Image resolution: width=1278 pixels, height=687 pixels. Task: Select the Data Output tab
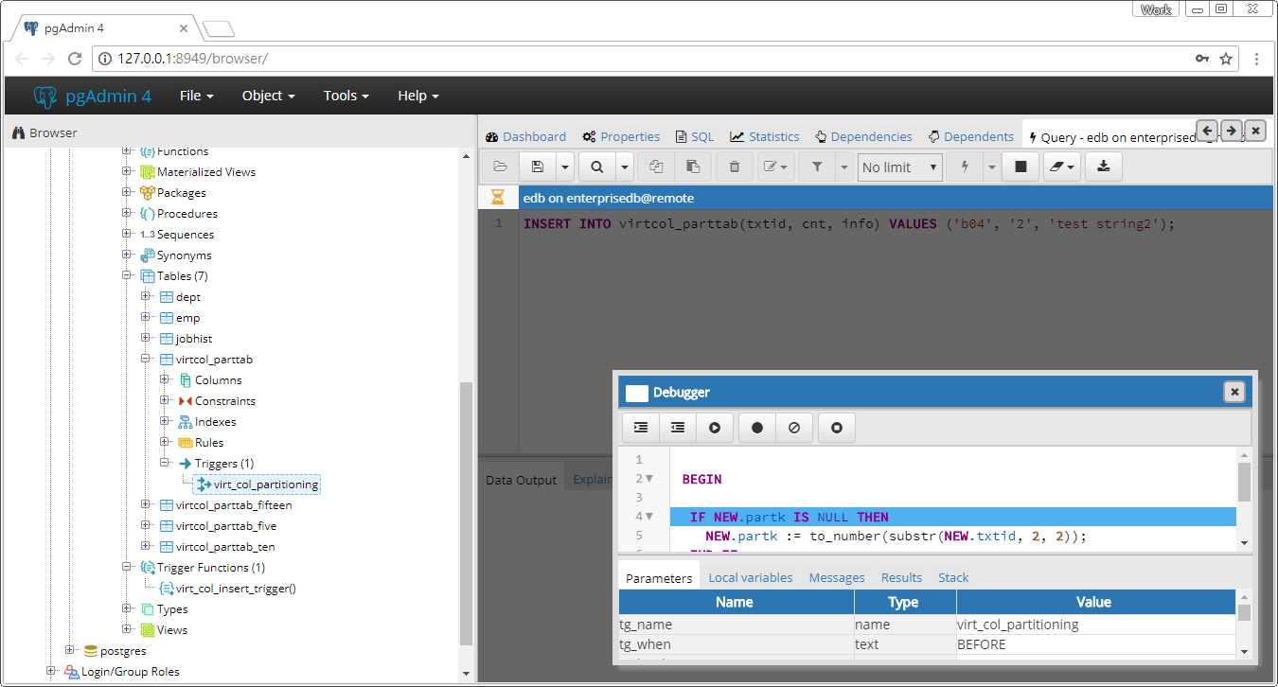[x=522, y=480]
